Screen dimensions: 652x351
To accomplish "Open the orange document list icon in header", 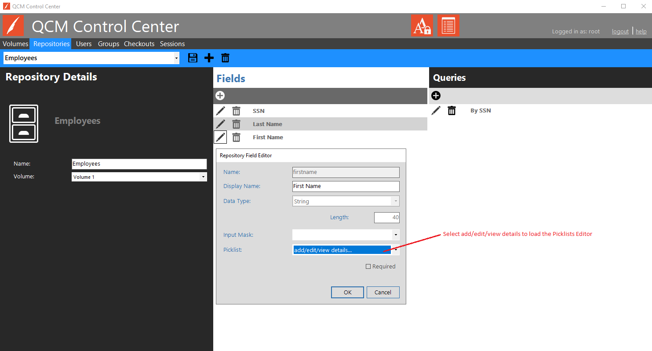I will [x=448, y=25].
